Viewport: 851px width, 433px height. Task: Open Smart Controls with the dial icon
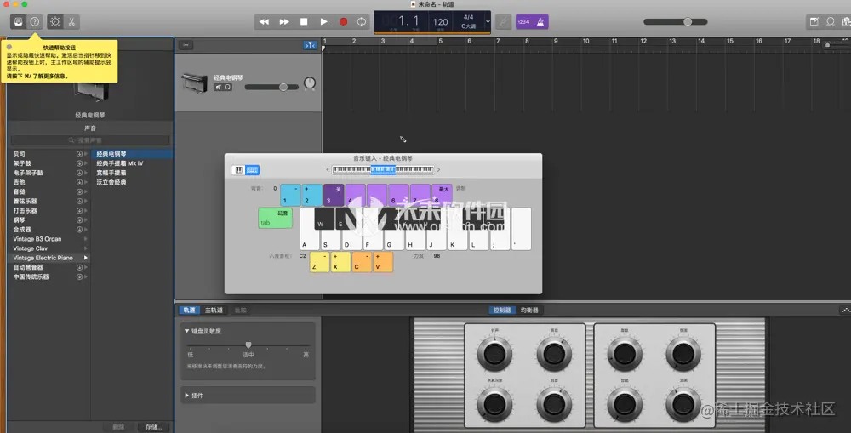point(54,22)
